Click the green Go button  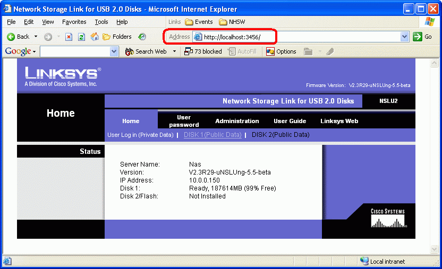422,37
